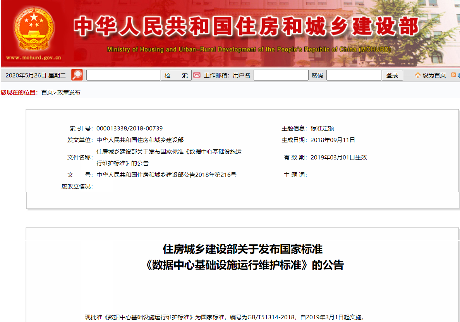Click the red envelope mail icon
This screenshot has height=322, width=460.
pos(197,75)
